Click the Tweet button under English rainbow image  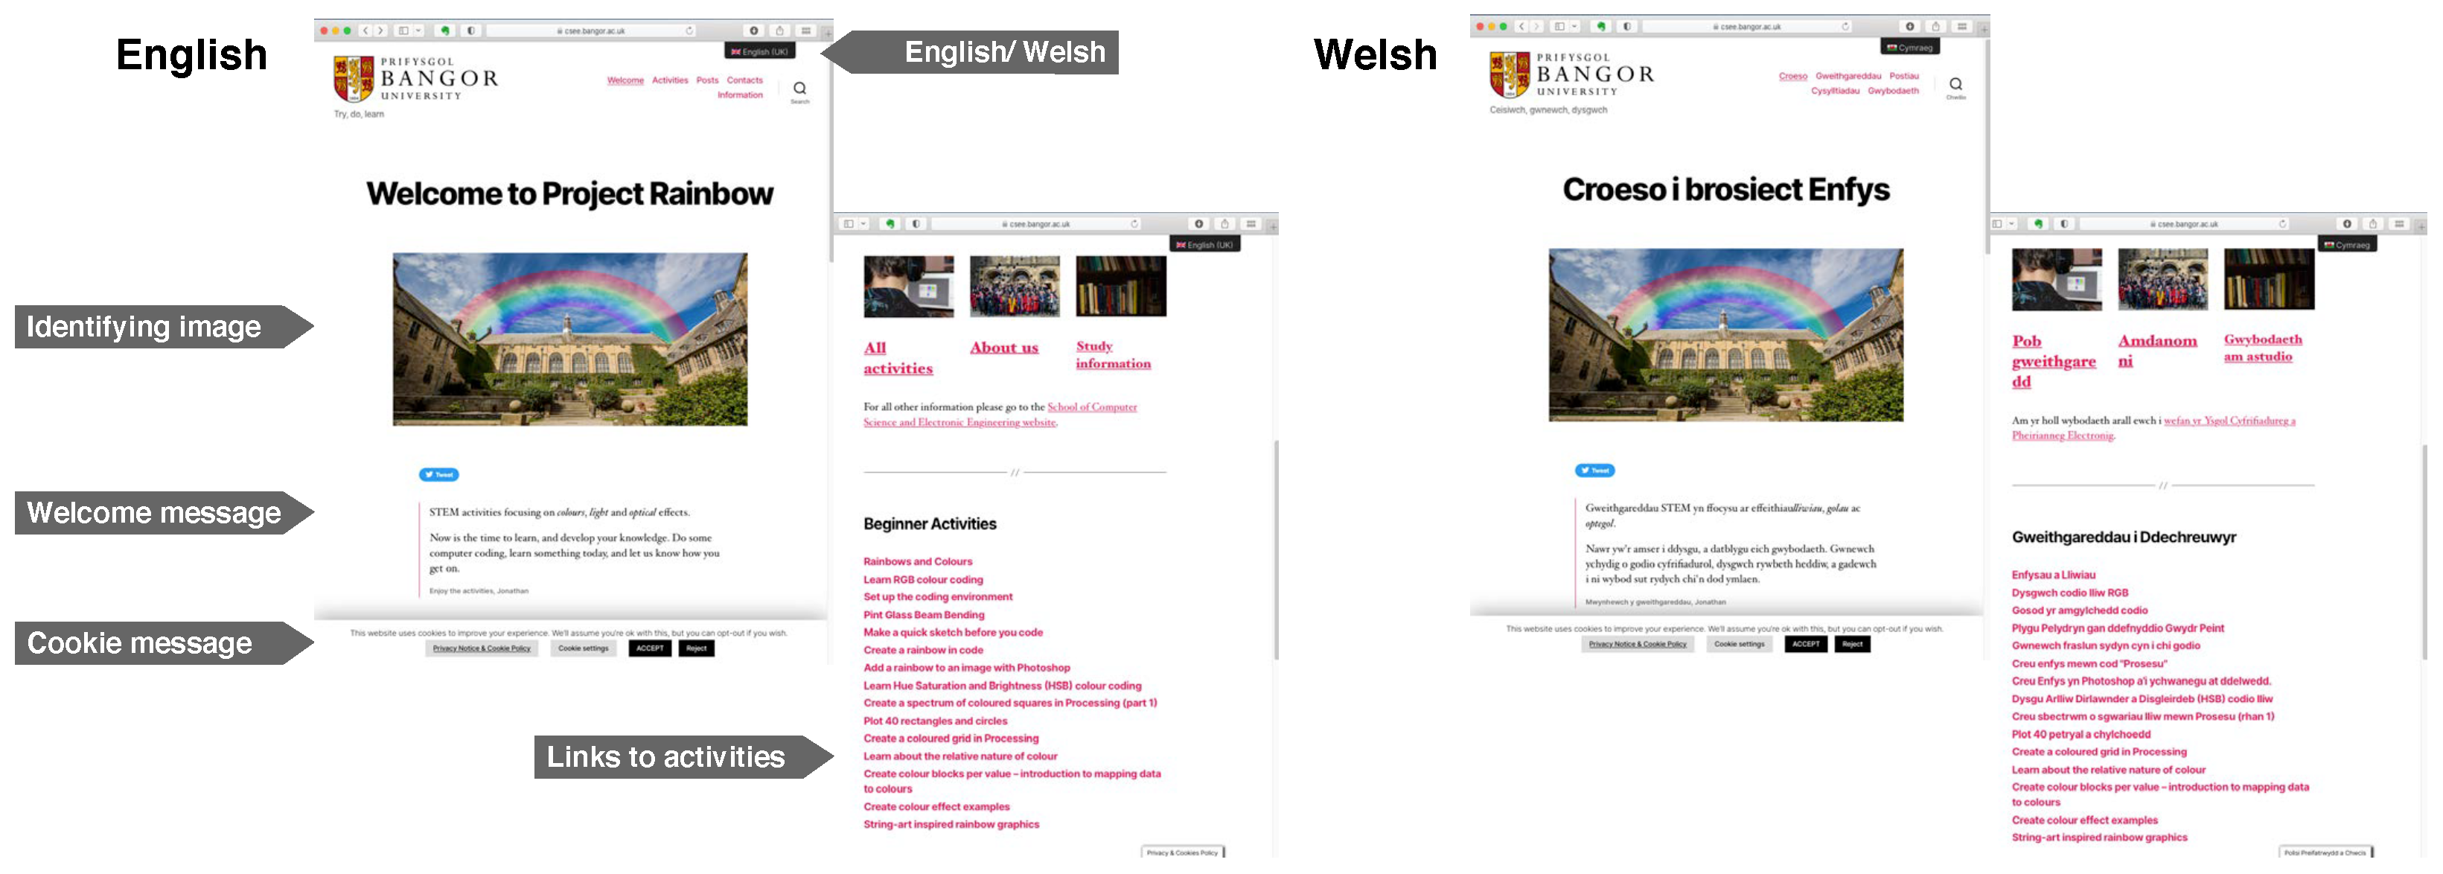point(439,474)
